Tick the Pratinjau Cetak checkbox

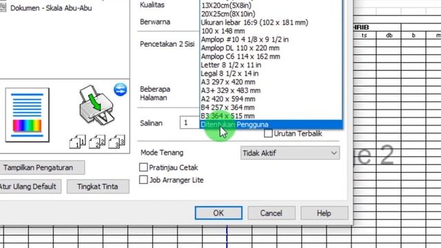pos(143,167)
